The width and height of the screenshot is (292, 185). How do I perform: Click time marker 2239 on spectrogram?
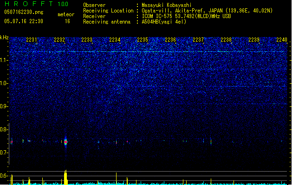point(254,40)
